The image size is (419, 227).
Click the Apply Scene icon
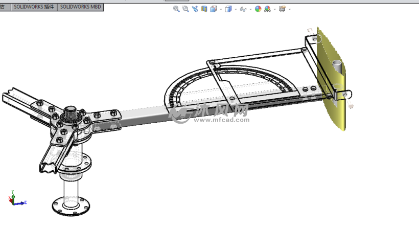[267, 9]
